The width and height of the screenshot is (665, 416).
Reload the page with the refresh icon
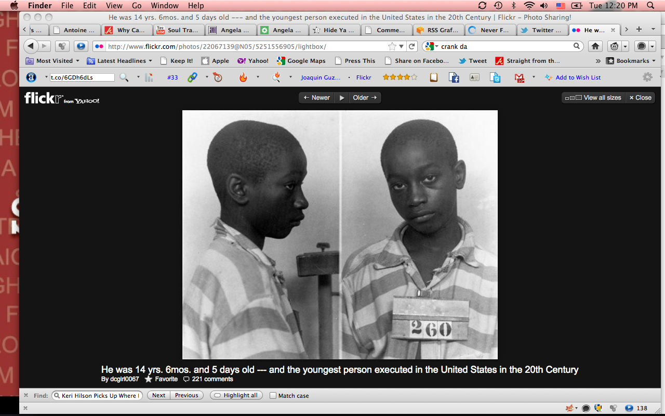(x=412, y=46)
